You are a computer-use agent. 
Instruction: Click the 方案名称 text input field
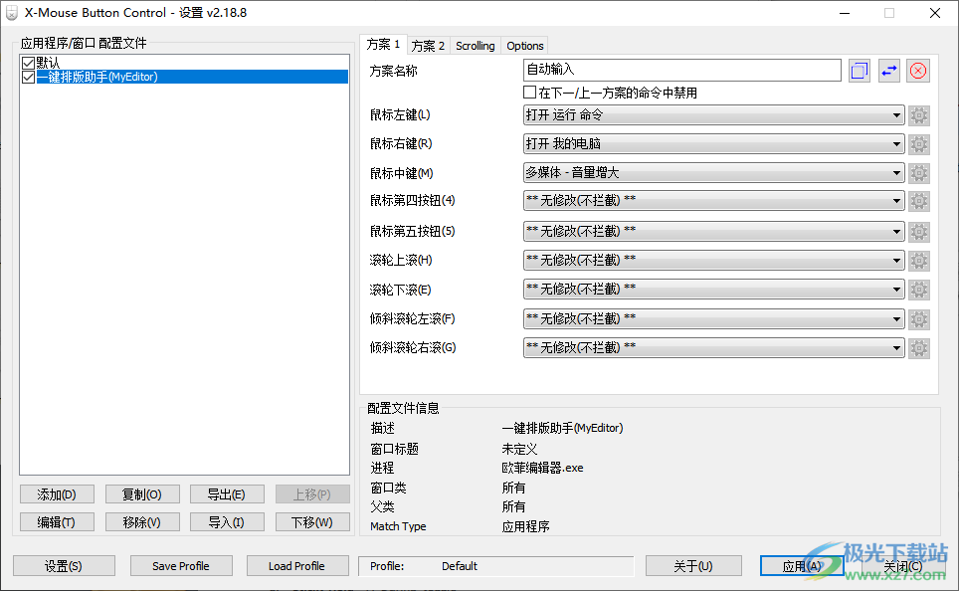(x=681, y=70)
